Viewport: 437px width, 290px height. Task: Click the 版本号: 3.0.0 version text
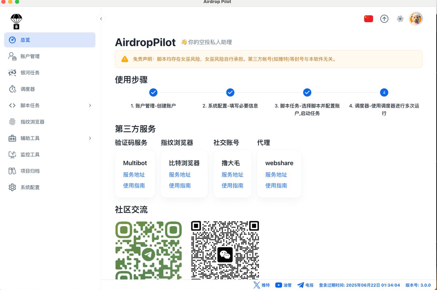pyautogui.click(x=418, y=285)
